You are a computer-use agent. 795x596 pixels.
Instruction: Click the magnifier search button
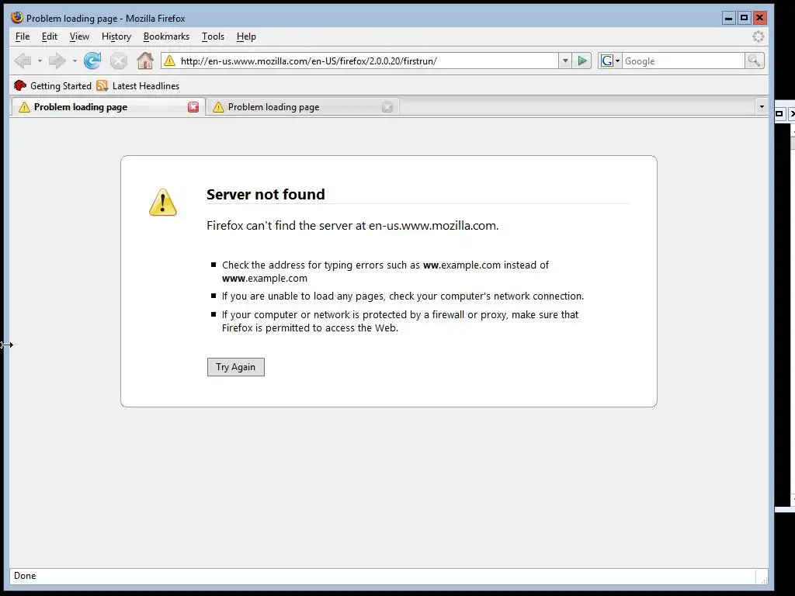coord(755,61)
